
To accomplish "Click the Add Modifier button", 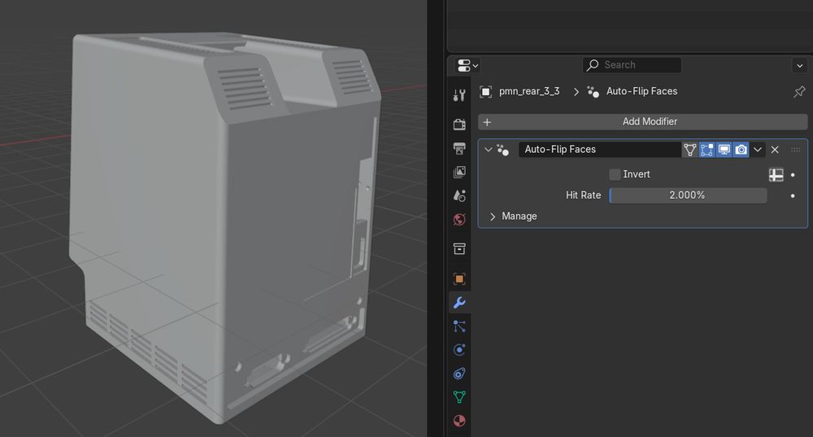I will coord(642,121).
